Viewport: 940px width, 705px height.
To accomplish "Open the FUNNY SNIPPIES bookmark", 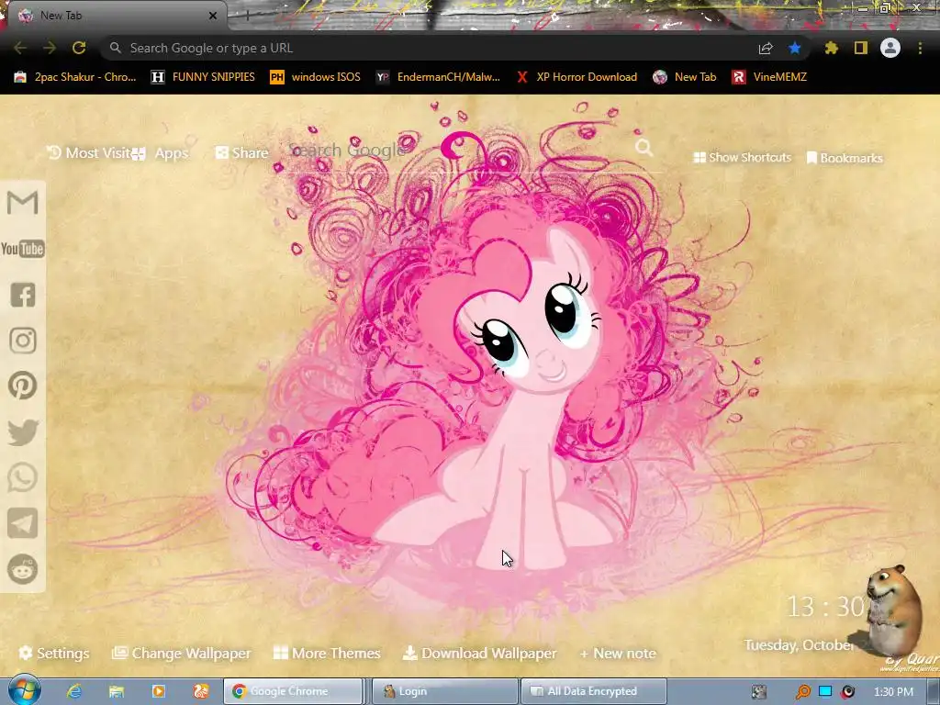I will [x=203, y=77].
